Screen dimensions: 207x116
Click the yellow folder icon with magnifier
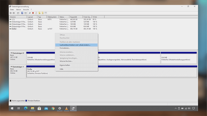(x=43, y=13)
